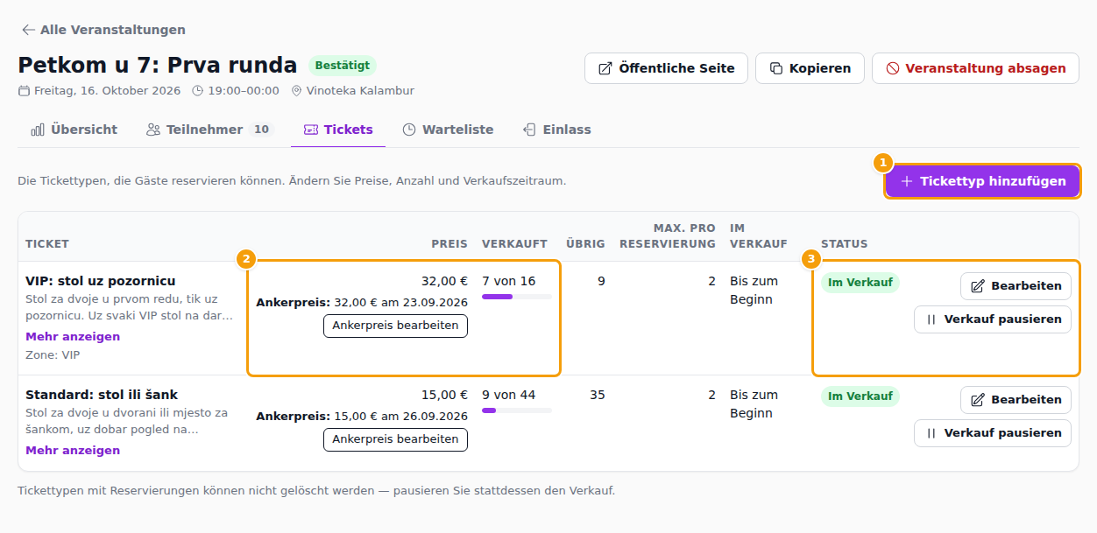Select the Tickets tab
Image resolution: width=1097 pixels, height=533 pixels.
[x=338, y=130]
